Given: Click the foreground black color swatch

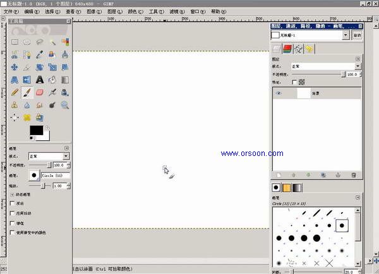Looking at the screenshot, I should (x=37, y=130).
